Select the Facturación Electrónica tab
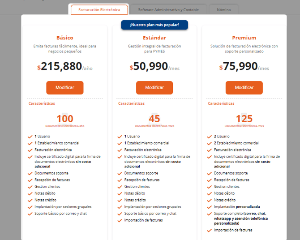The height and width of the screenshot is (240, 300). 99,10
